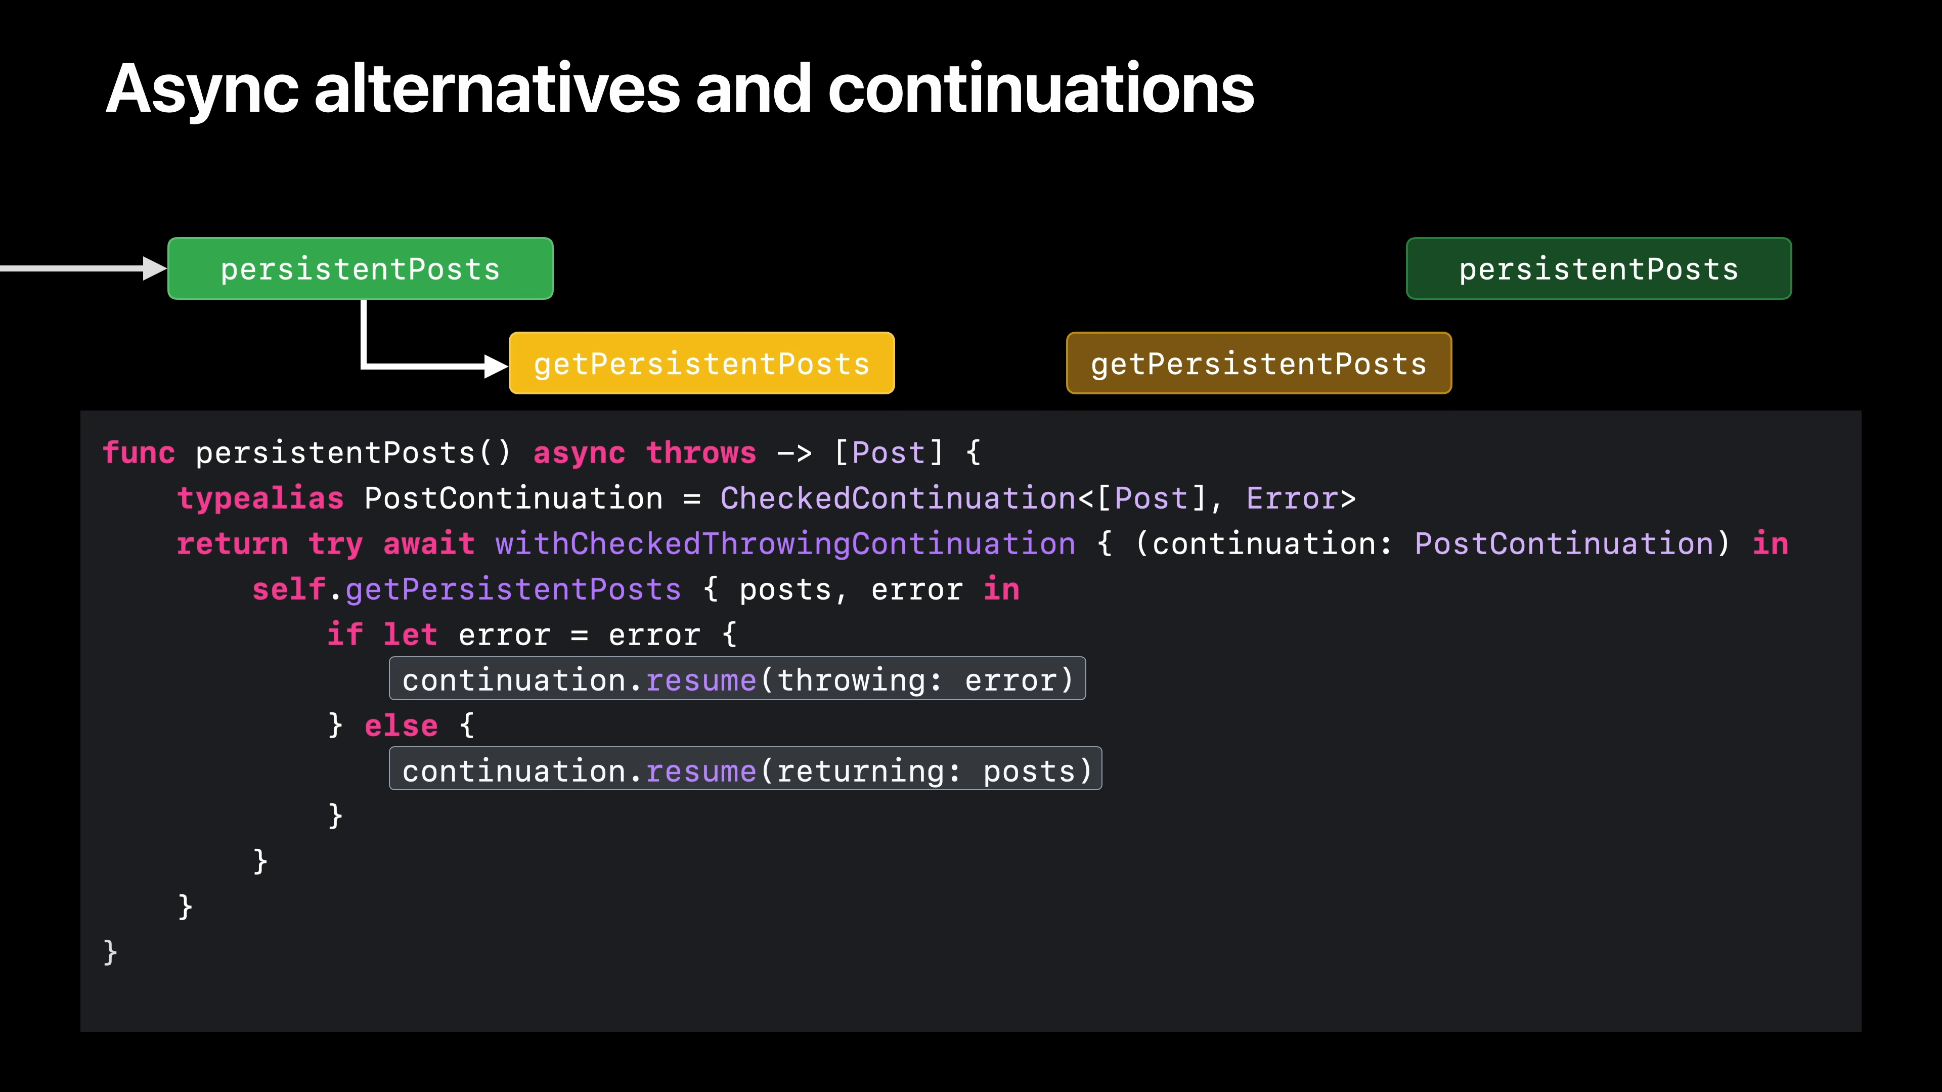Image resolution: width=1942 pixels, height=1092 pixels.
Task: Click the 'throws' keyword in function signature
Action: pos(700,453)
